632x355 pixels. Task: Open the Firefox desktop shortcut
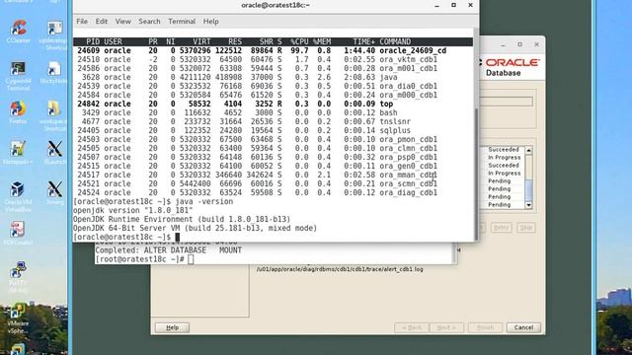[x=18, y=111]
